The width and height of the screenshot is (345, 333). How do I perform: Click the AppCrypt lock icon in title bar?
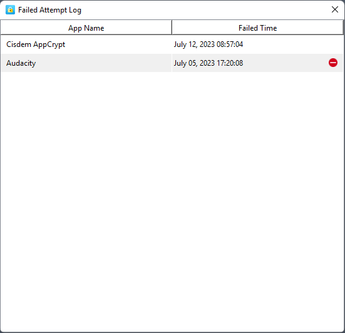pos(10,10)
